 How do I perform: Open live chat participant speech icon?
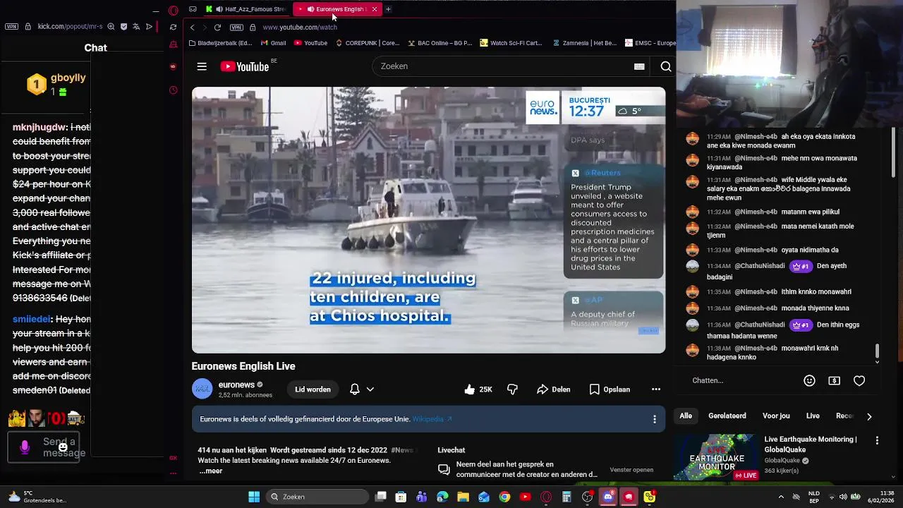pyautogui.click(x=444, y=469)
